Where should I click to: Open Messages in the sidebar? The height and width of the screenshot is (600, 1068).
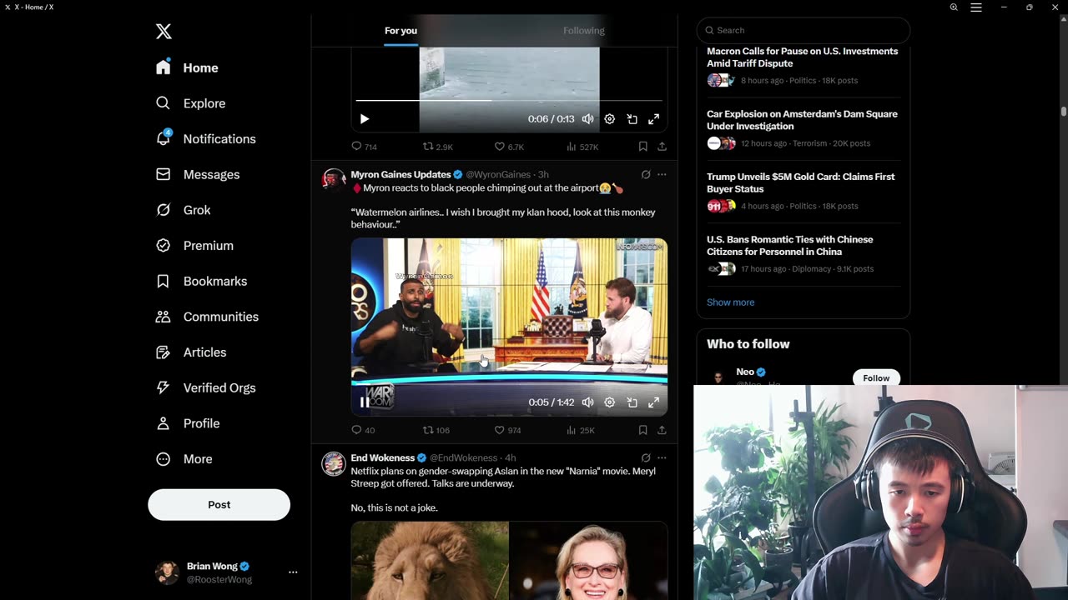click(198, 174)
